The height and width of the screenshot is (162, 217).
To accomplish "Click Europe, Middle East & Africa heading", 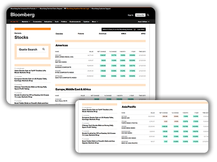I will click(73, 89).
